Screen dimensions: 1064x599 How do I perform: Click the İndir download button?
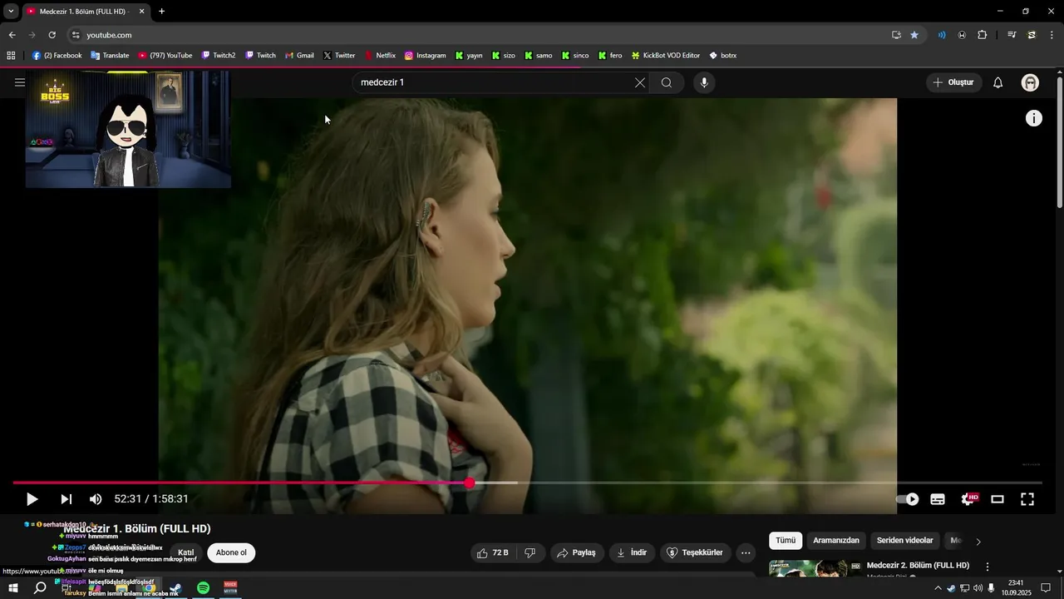click(632, 552)
